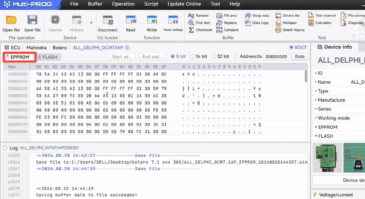Image resolution: width=365 pixels, height=199 pixels.
Task: Click the Start address input field
Action: pyautogui.click(x=122, y=57)
